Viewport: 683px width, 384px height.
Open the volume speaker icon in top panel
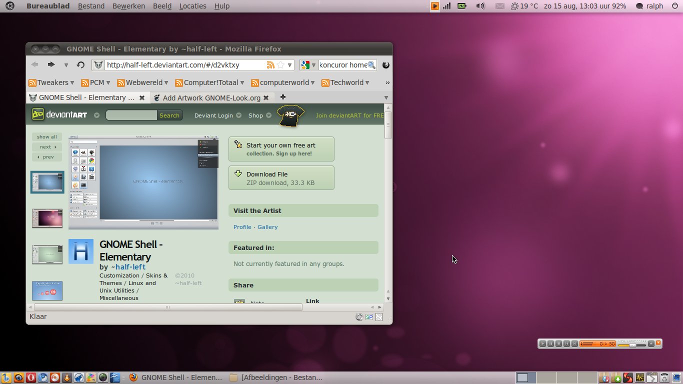tap(480, 6)
